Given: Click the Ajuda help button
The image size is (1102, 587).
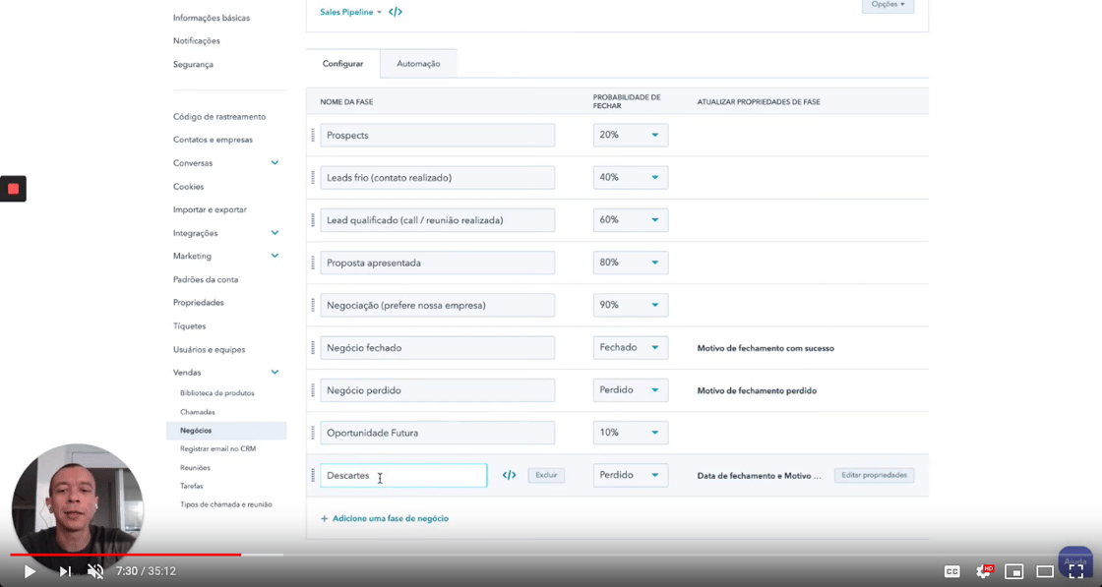Looking at the screenshot, I should coord(1075,561).
